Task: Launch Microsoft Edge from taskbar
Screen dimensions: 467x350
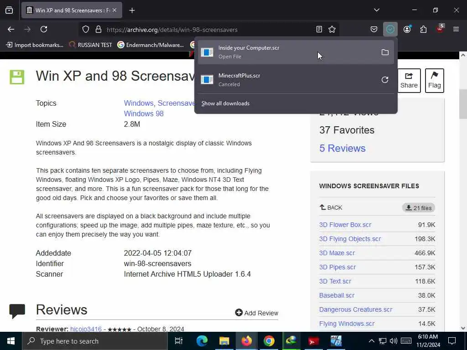Action: coord(202,341)
